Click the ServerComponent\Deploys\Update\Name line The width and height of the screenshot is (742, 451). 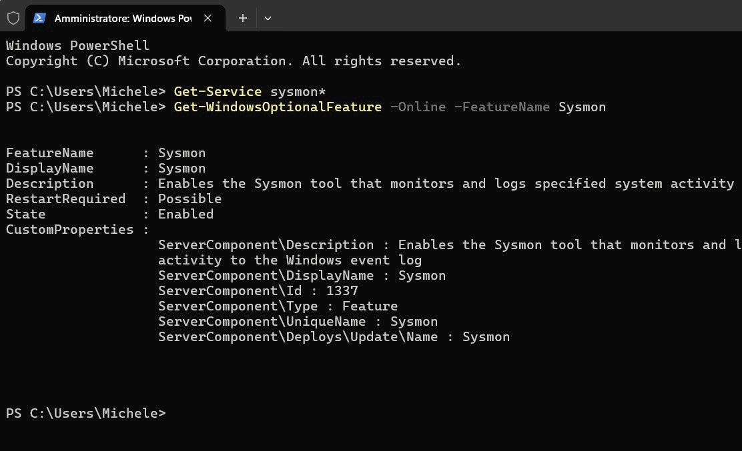(334, 336)
